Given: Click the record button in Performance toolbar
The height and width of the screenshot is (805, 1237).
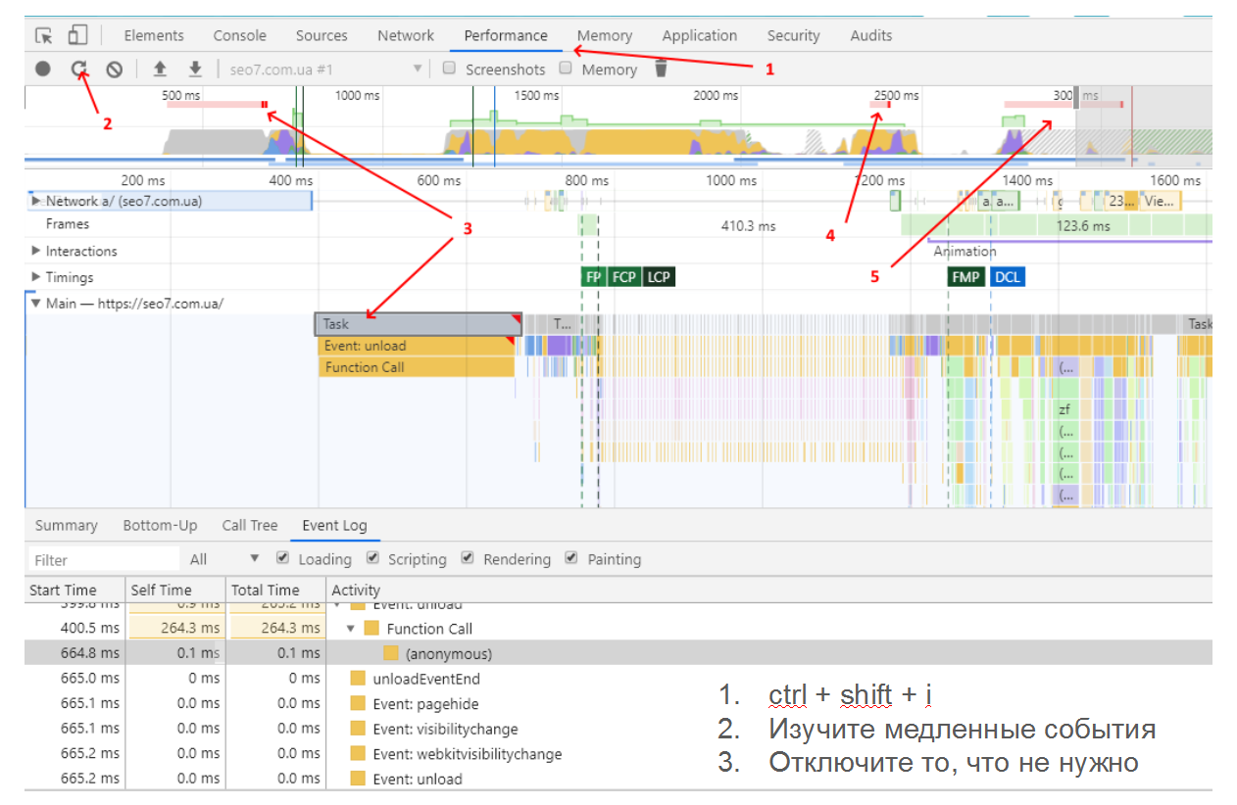Looking at the screenshot, I should pyautogui.click(x=43, y=69).
